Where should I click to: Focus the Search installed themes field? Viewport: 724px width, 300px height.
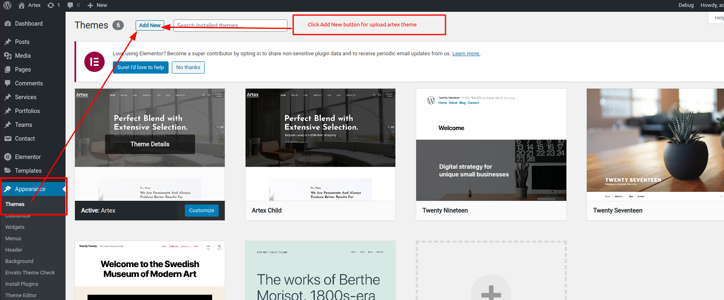tap(230, 25)
